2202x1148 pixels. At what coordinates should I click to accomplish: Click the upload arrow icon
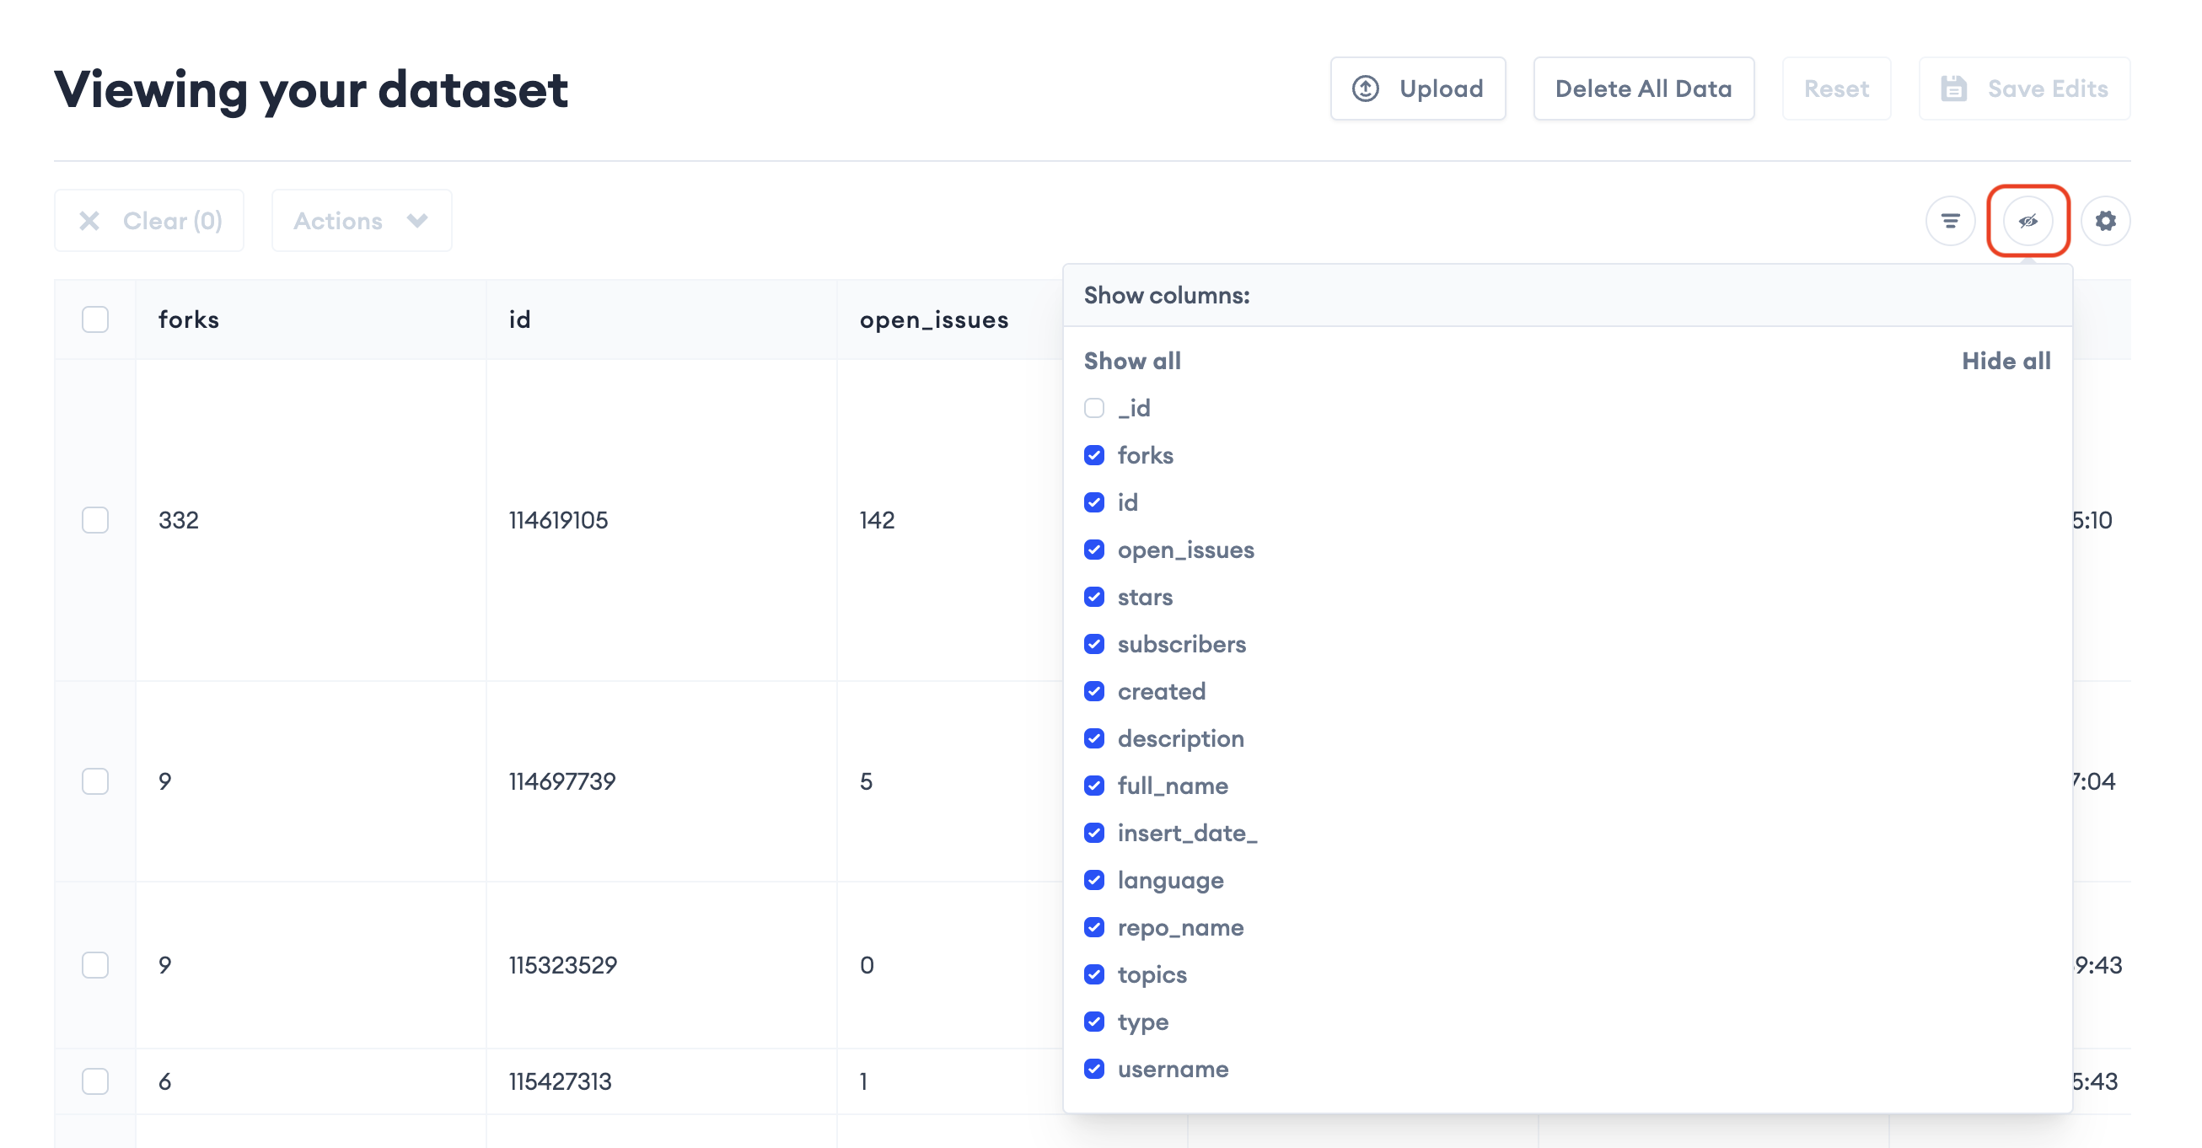coord(1365,89)
